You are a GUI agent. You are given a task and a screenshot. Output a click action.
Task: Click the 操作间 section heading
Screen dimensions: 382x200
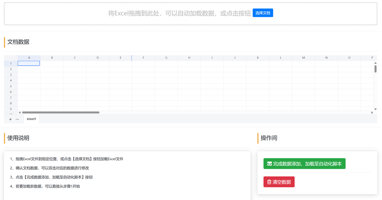(x=269, y=138)
